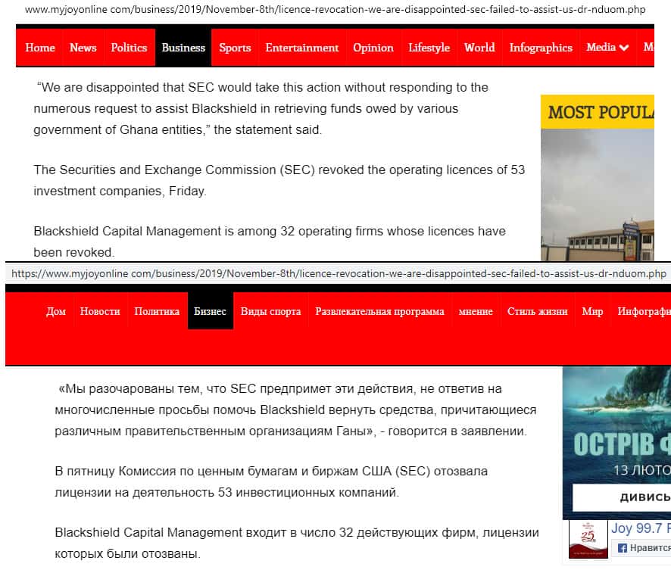Open the Entertainment section

(x=302, y=48)
